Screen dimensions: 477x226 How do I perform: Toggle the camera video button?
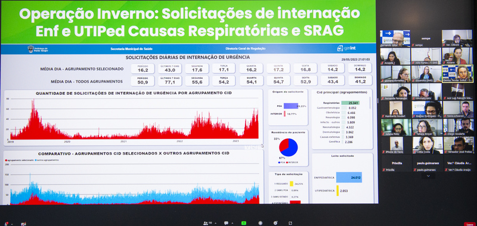[x=23, y=224]
